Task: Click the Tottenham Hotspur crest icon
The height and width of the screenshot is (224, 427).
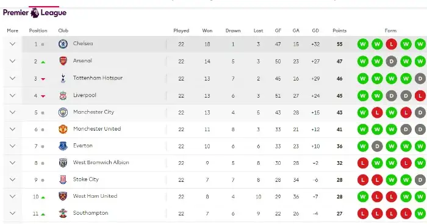Action: [63, 78]
